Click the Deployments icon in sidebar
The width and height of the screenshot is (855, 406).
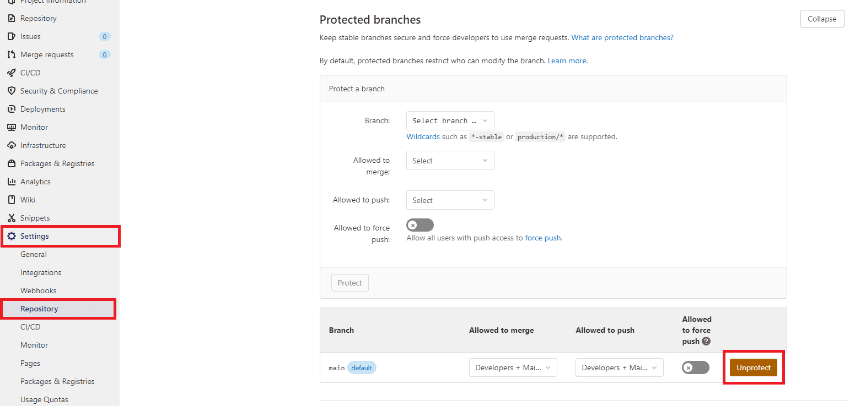[x=11, y=109]
